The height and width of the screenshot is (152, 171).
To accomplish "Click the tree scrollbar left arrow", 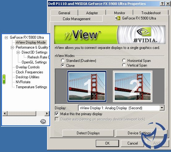I will (x=5, y=114).
